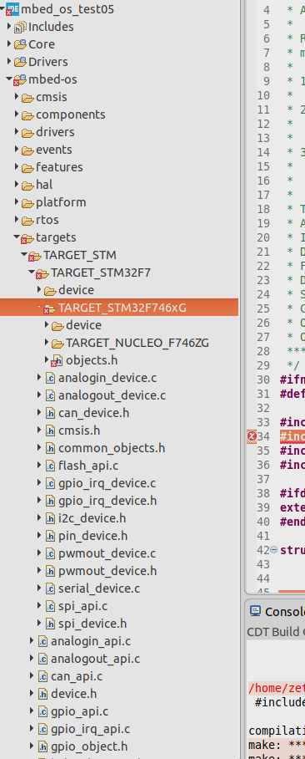
Task: Expand the Drivers folder node
Action: tap(8, 62)
